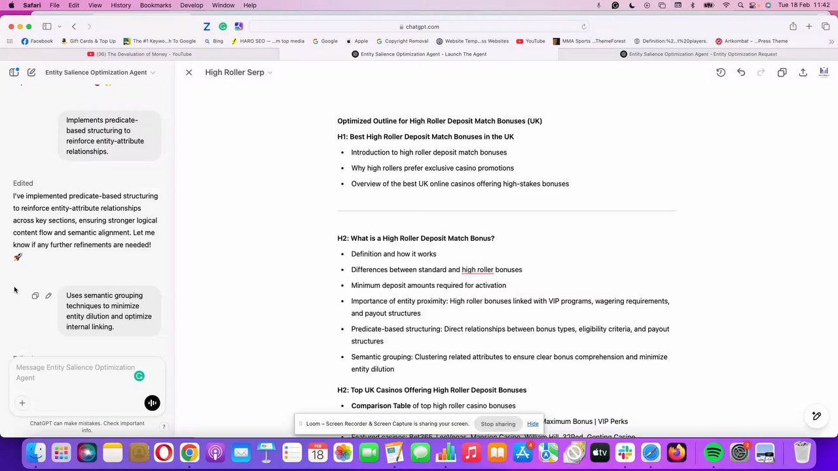Open Grammarly widget in message box

coord(139,376)
